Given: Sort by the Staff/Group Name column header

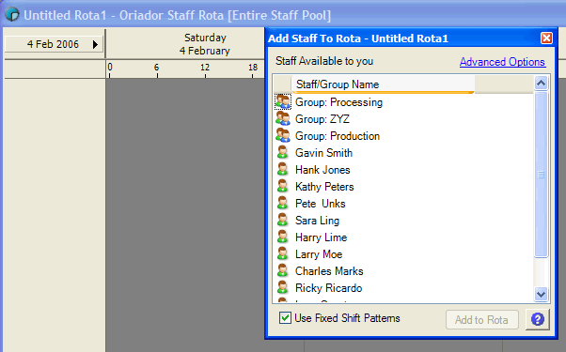Looking at the screenshot, I should [x=383, y=84].
